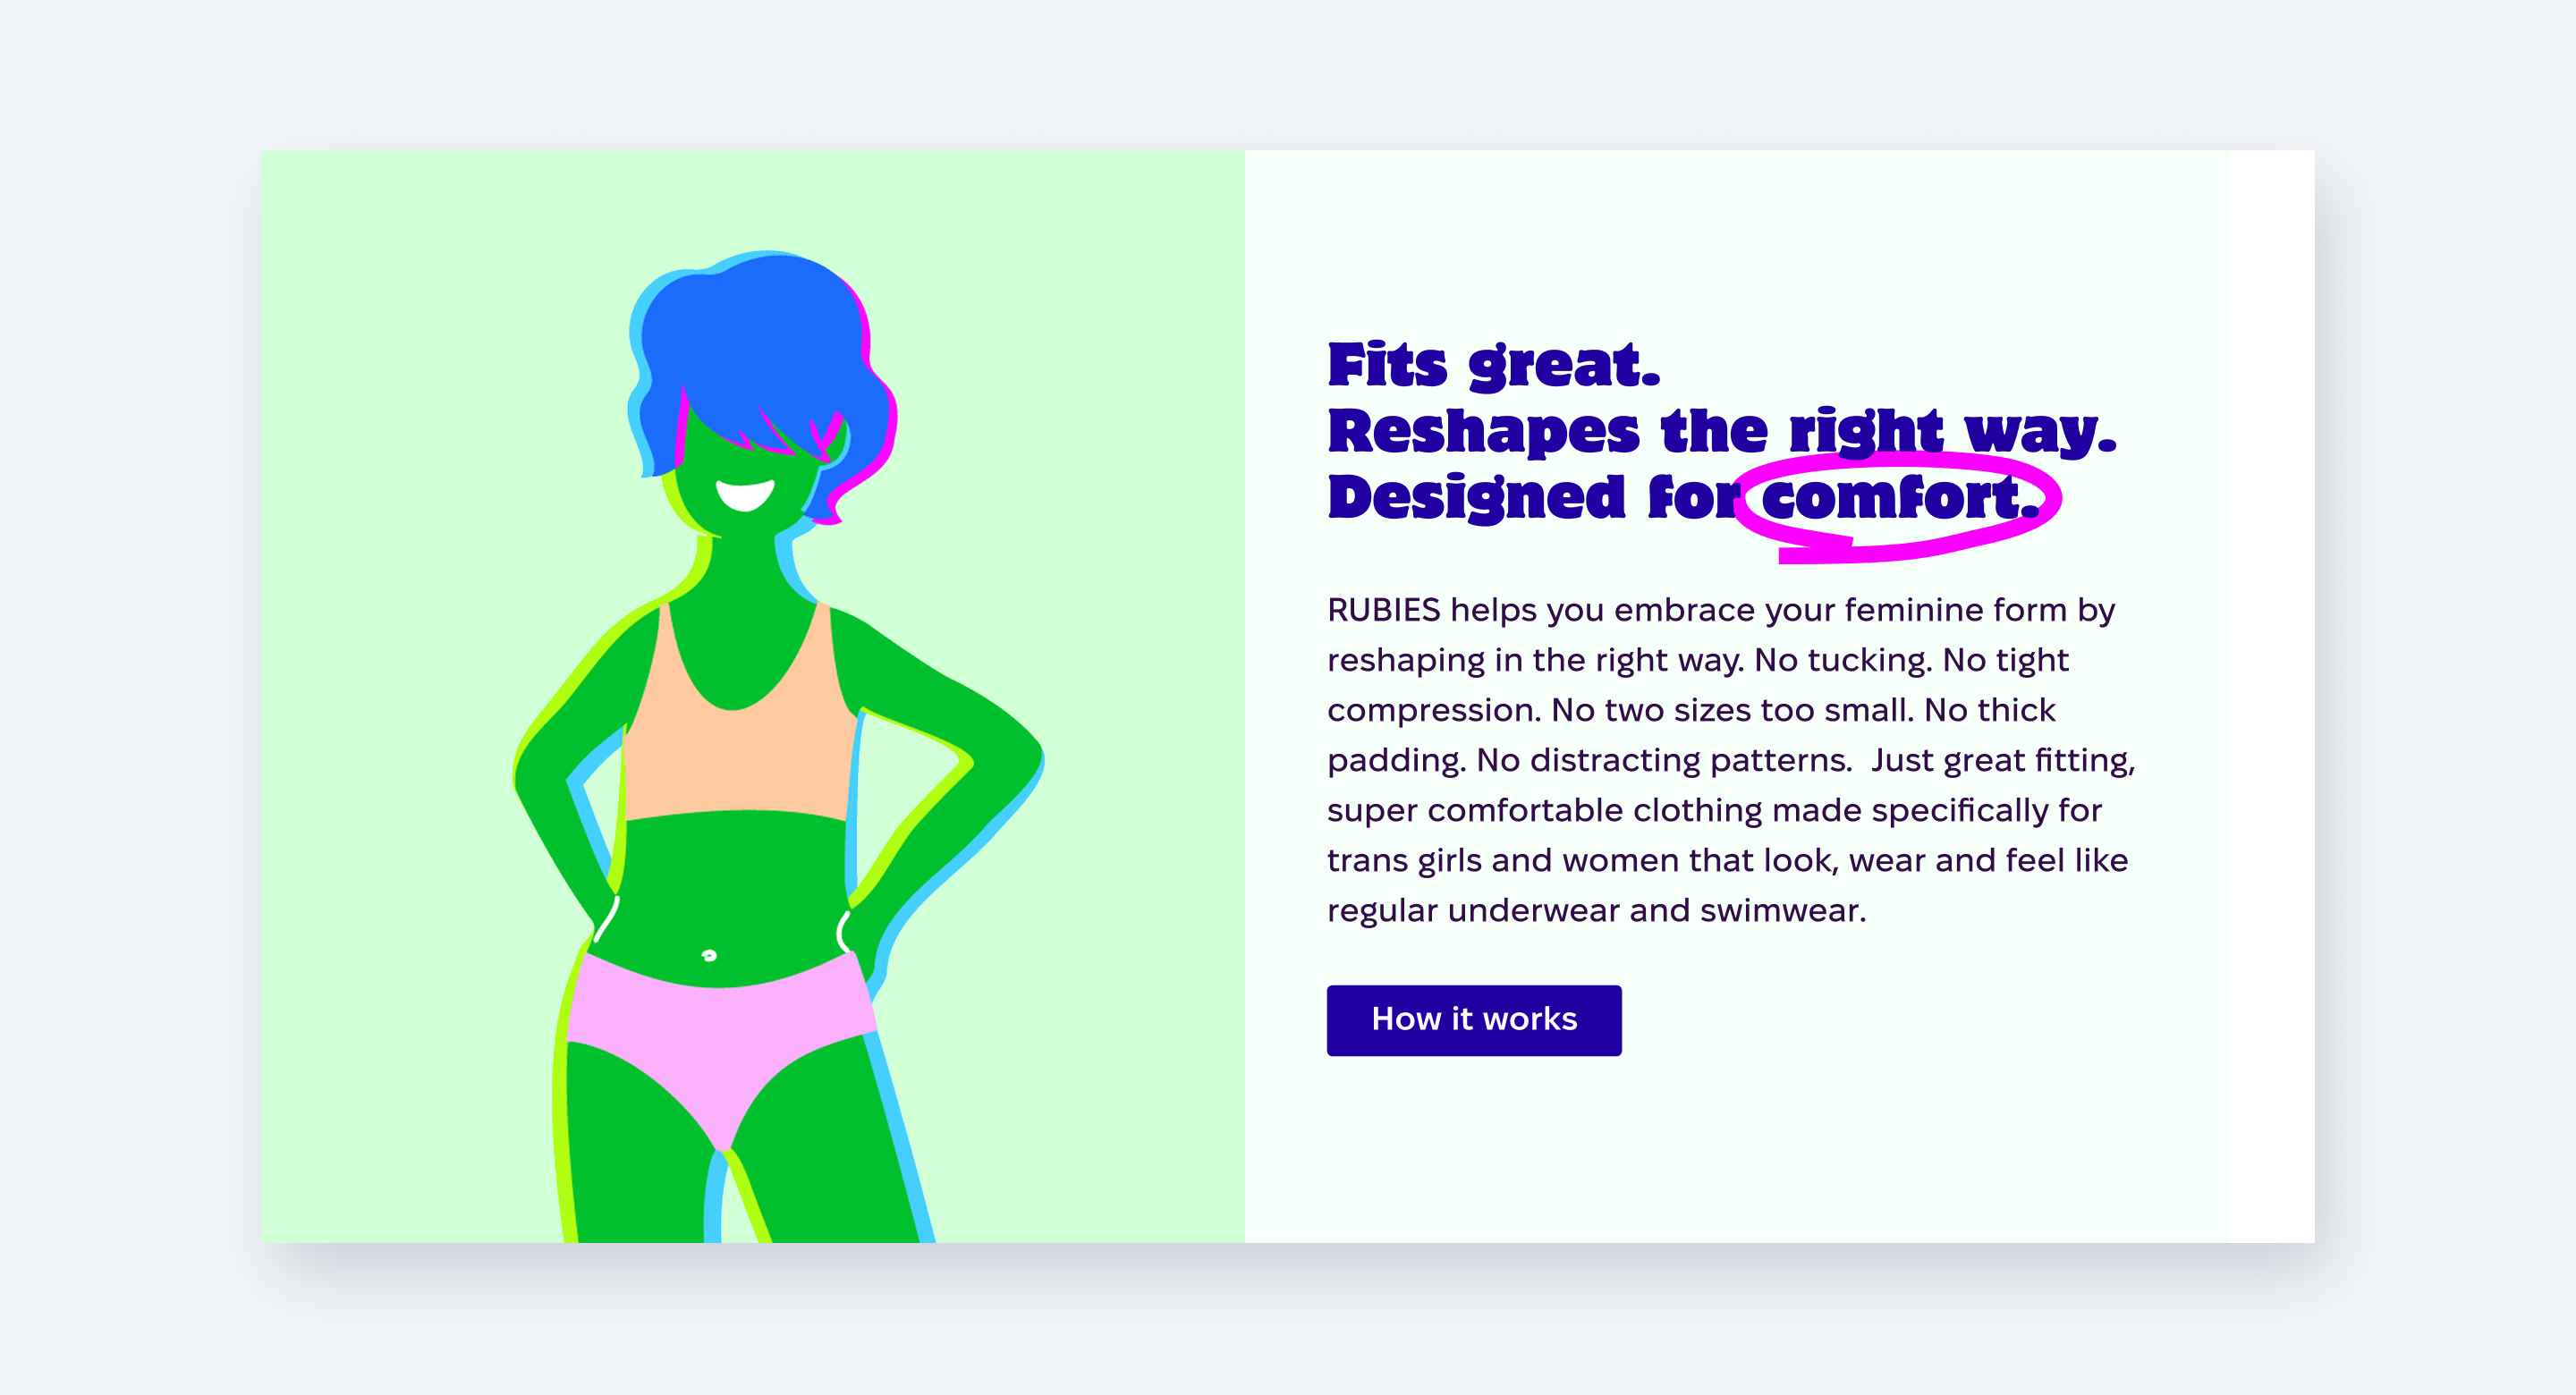Click the figure's belly button
The height and width of the screenshot is (1395, 2576).
click(709, 955)
